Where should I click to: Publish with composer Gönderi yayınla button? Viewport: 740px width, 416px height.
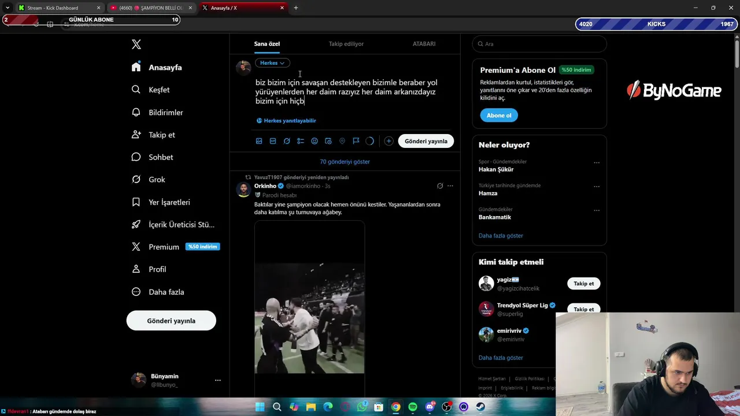pyautogui.click(x=426, y=141)
